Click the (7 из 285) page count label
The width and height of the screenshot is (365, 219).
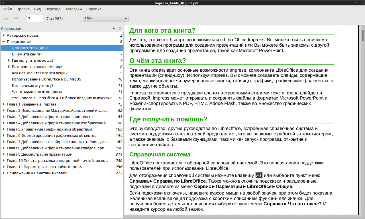pyautogui.click(x=54, y=18)
